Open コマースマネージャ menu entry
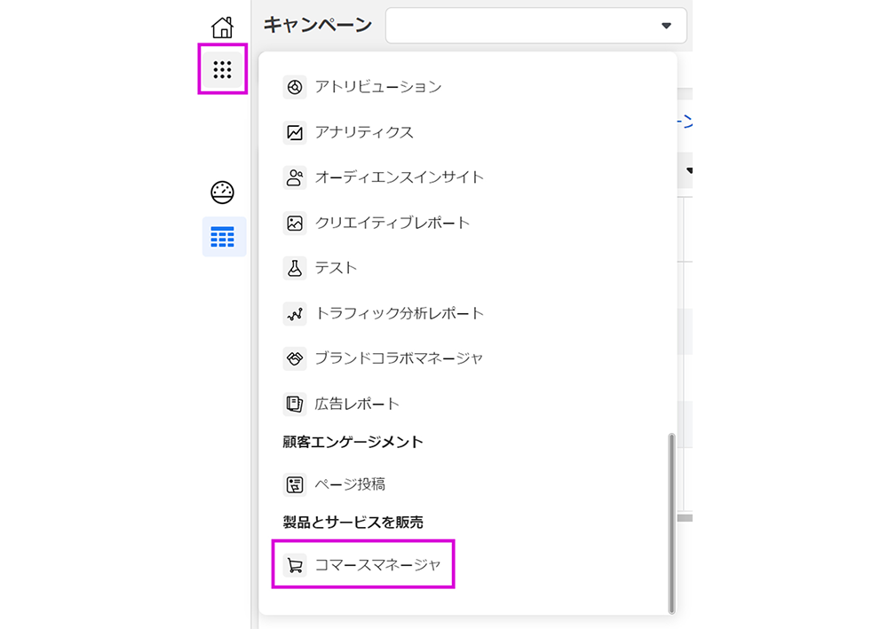Viewport: 888px width, 629px height. coord(377,565)
